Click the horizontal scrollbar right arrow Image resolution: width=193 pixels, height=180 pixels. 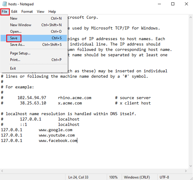[185, 171]
